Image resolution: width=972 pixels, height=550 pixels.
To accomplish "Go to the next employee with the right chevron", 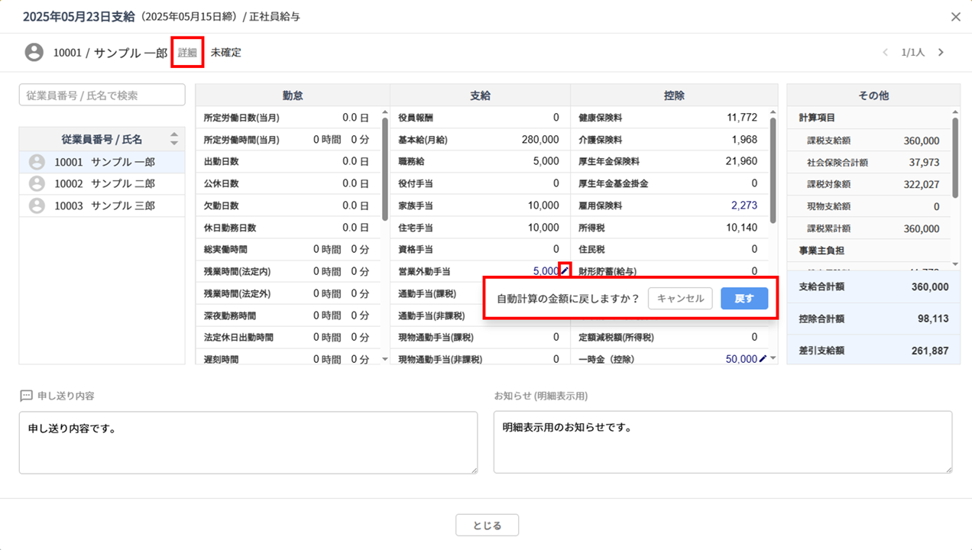I will coord(941,53).
